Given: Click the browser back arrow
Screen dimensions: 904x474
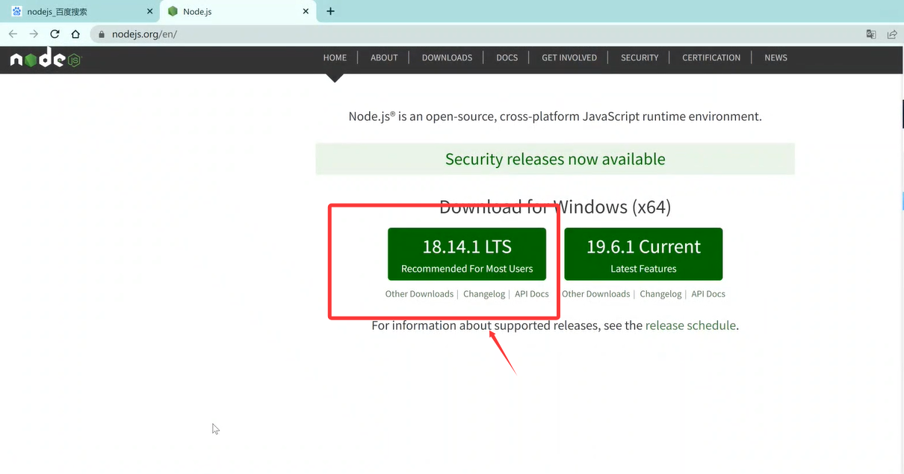Looking at the screenshot, I should pos(13,34).
